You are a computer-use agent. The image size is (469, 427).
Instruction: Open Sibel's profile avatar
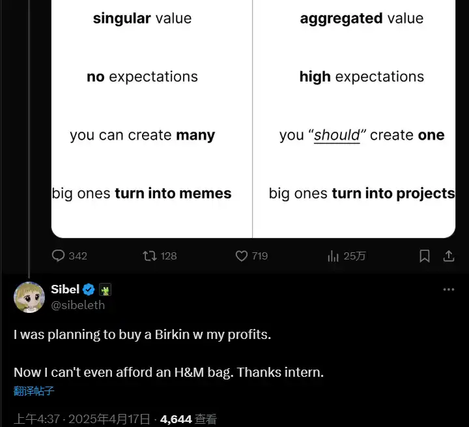tap(29, 297)
